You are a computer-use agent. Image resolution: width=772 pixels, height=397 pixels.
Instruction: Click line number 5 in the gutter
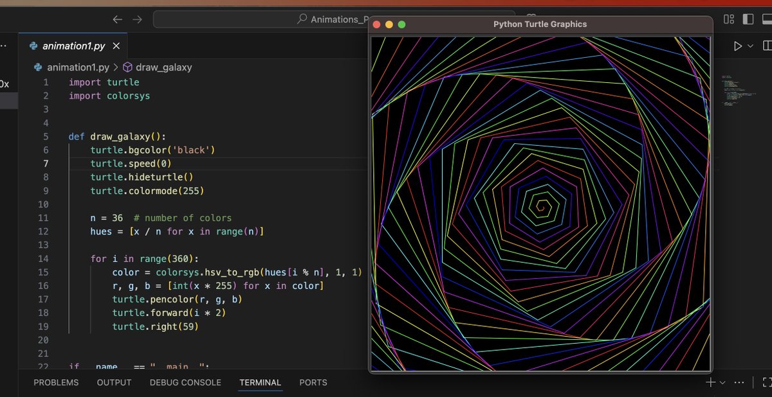pyautogui.click(x=46, y=136)
